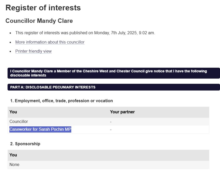Select the None cell under Sponsorship

point(14,164)
